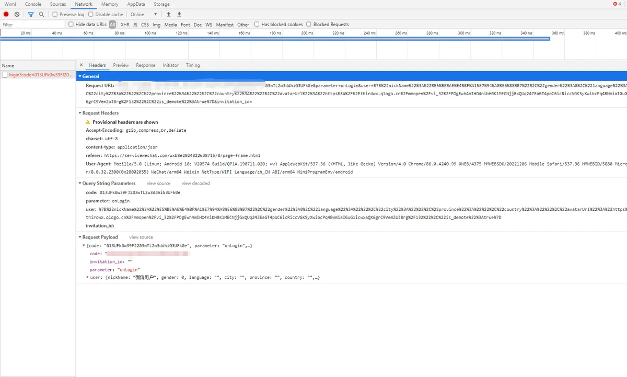Expand the user object in Request Payload
Viewport: 627px width, 377px height.
[x=87, y=277]
